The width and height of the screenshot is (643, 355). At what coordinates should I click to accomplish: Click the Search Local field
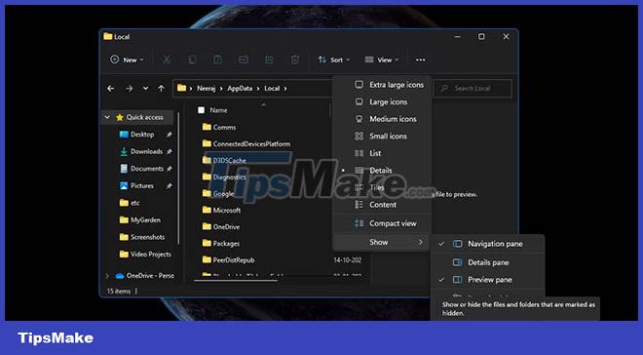pos(473,89)
